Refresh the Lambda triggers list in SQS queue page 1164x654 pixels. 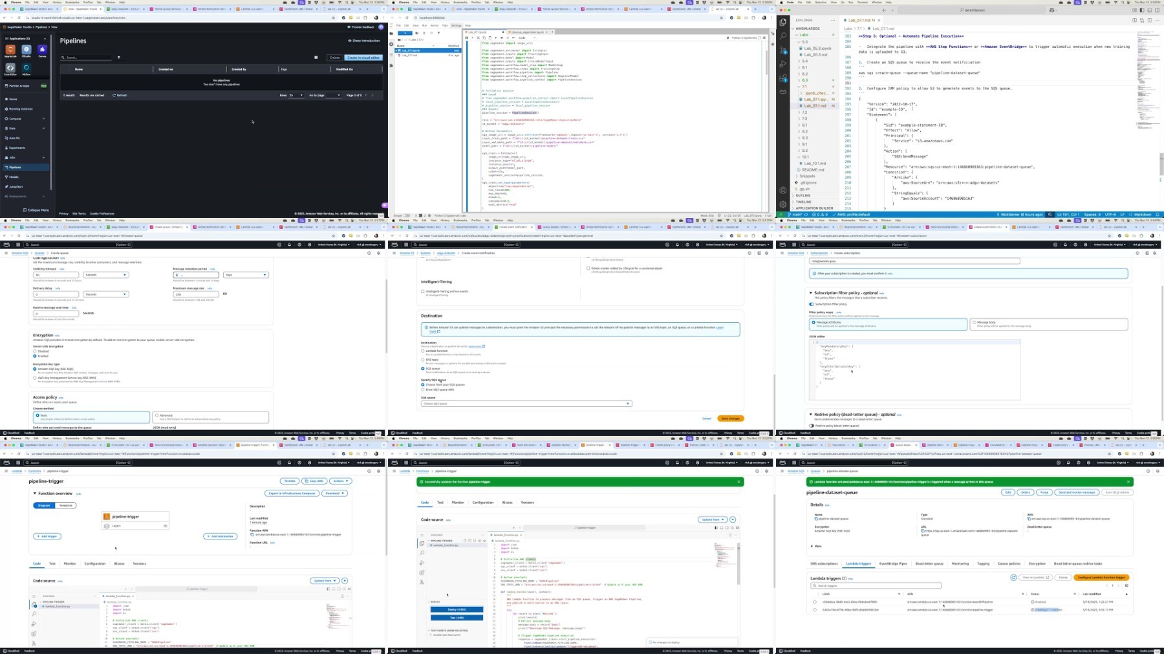point(1013,578)
